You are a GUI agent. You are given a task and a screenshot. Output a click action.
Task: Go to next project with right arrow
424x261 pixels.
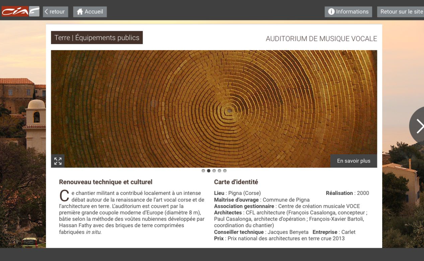point(419,126)
